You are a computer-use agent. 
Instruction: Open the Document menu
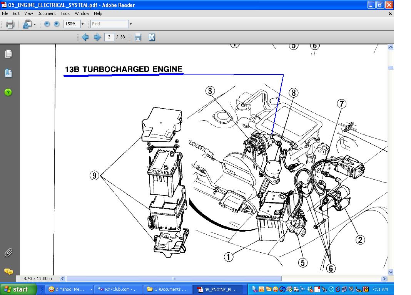[47, 13]
